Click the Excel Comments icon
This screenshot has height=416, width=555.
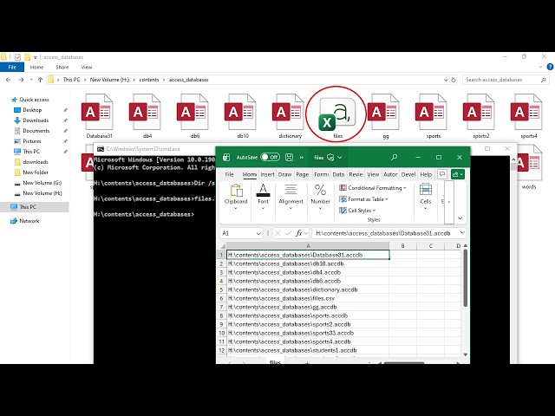[x=442, y=174]
